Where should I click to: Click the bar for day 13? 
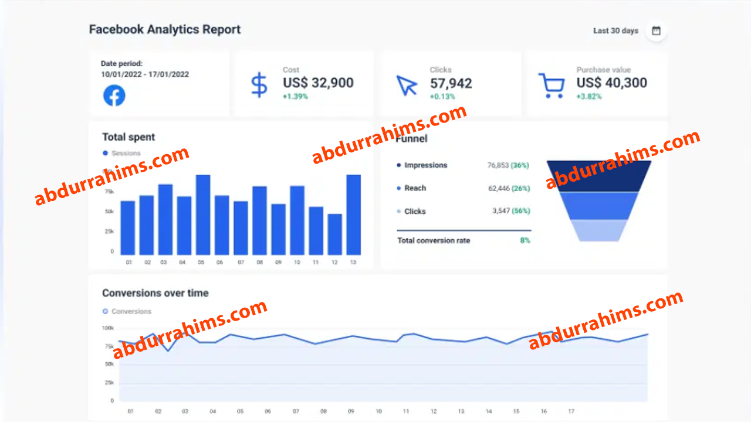[353, 215]
